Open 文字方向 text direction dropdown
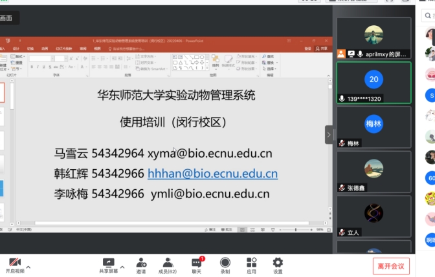The width and height of the screenshot is (435, 277). point(146,56)
